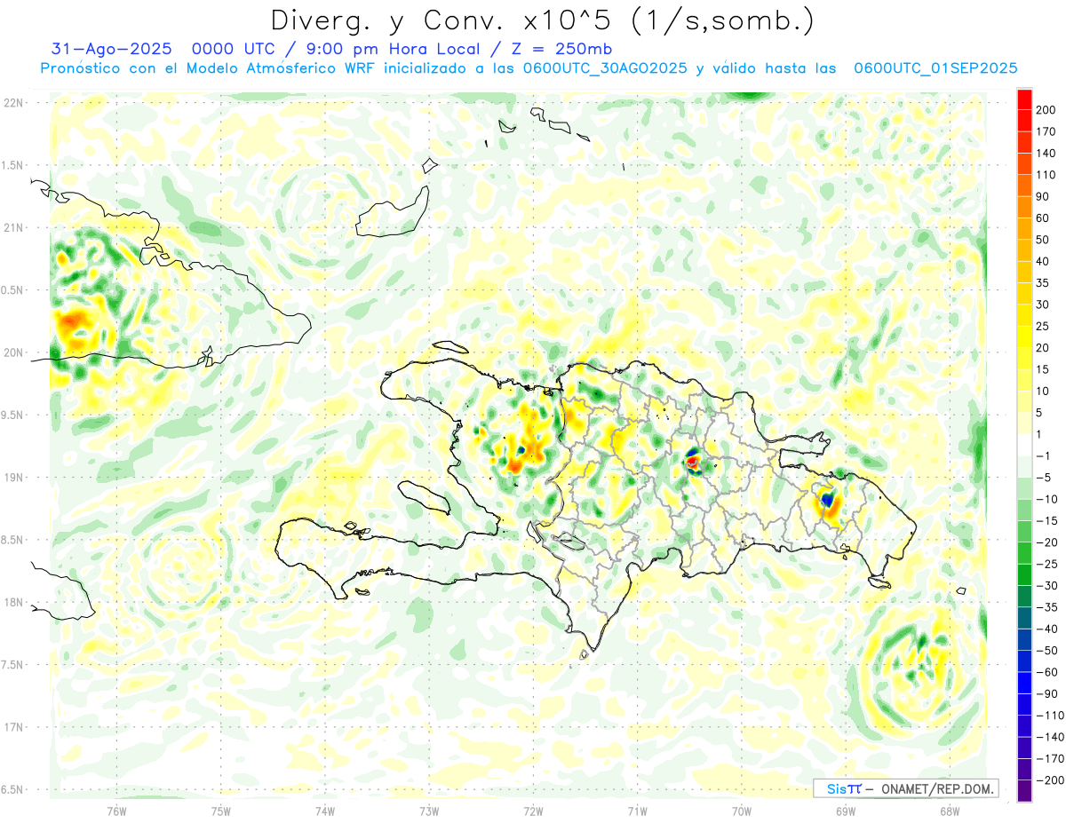Click the "170" value on color scale
Screen dimensions: 1066x823
click(1046, 131)
